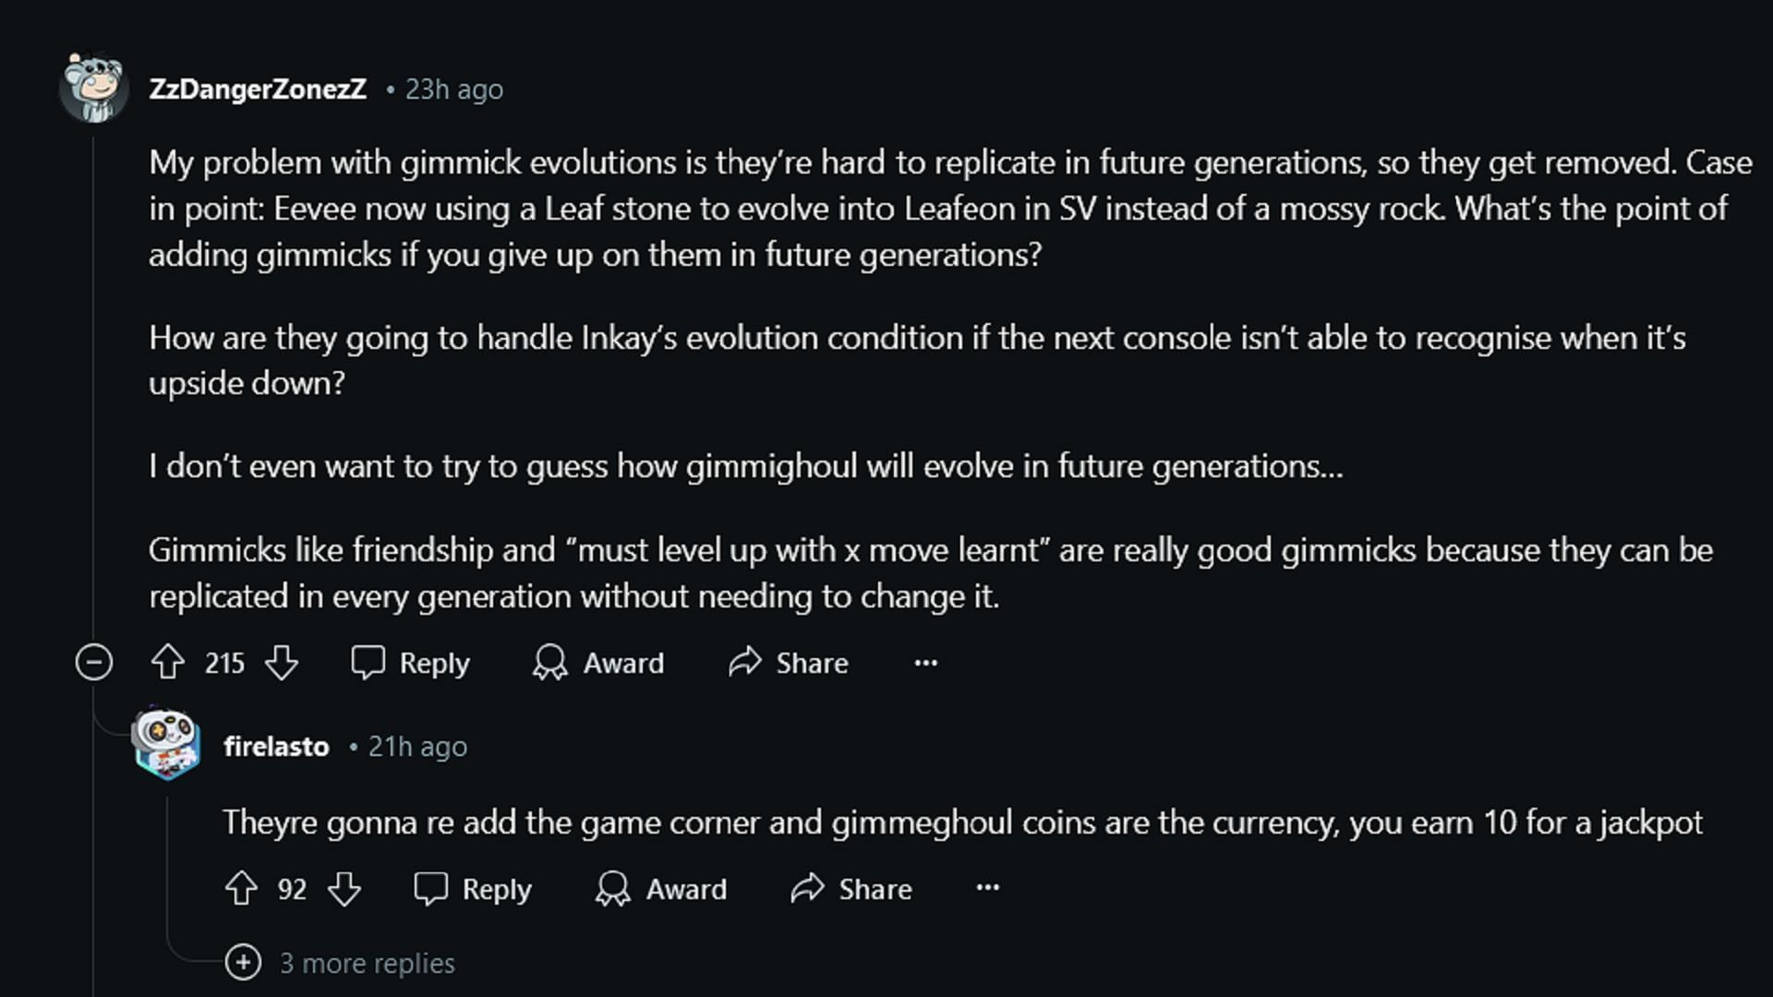1773x997 pixels.
Task: Open the 21h ago timestamp permalink
Action: (417, 746)
